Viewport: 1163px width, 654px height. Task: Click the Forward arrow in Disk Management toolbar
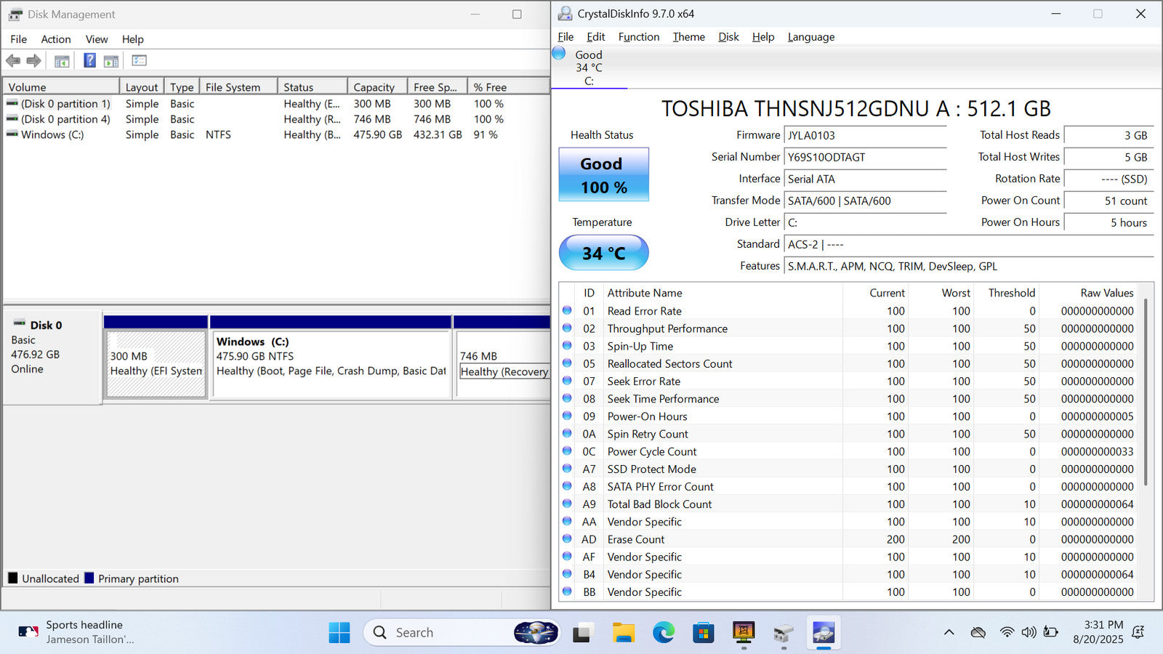click(33, 61)
